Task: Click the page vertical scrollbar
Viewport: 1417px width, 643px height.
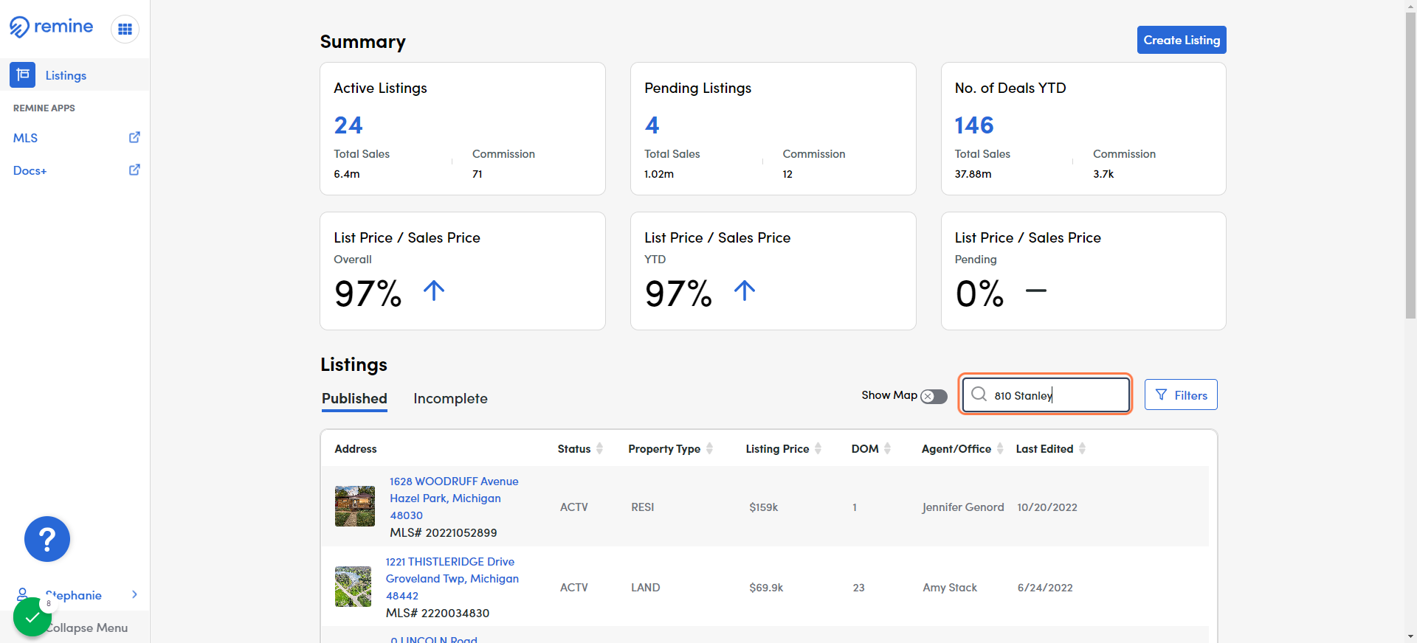Action: [x=1410, y=165]
